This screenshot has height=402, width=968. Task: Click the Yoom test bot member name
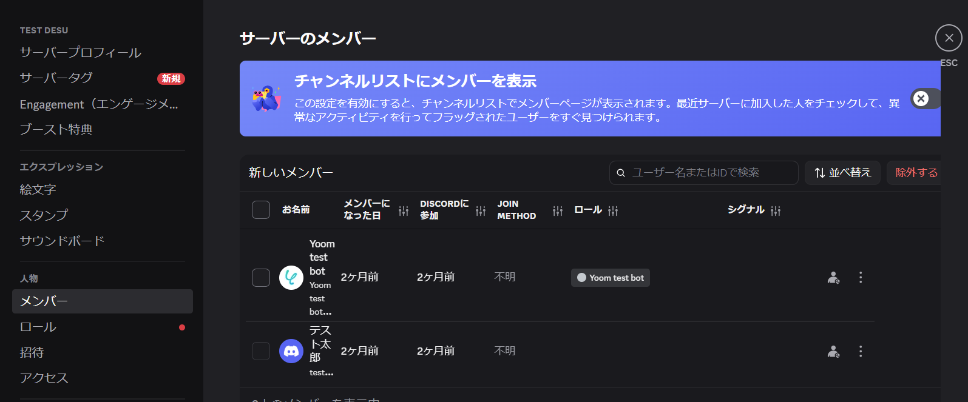[x=322, y=258]
